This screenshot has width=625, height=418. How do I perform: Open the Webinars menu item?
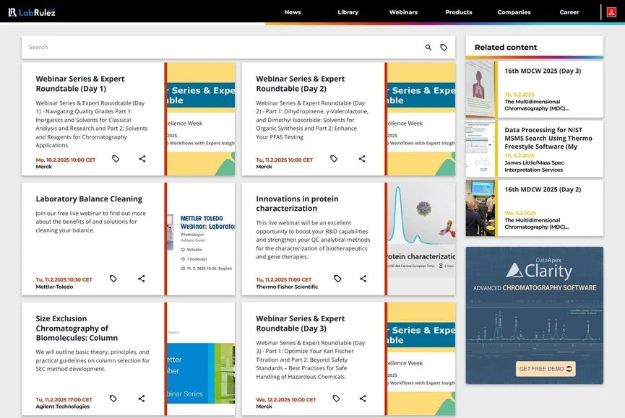point(403,12)
